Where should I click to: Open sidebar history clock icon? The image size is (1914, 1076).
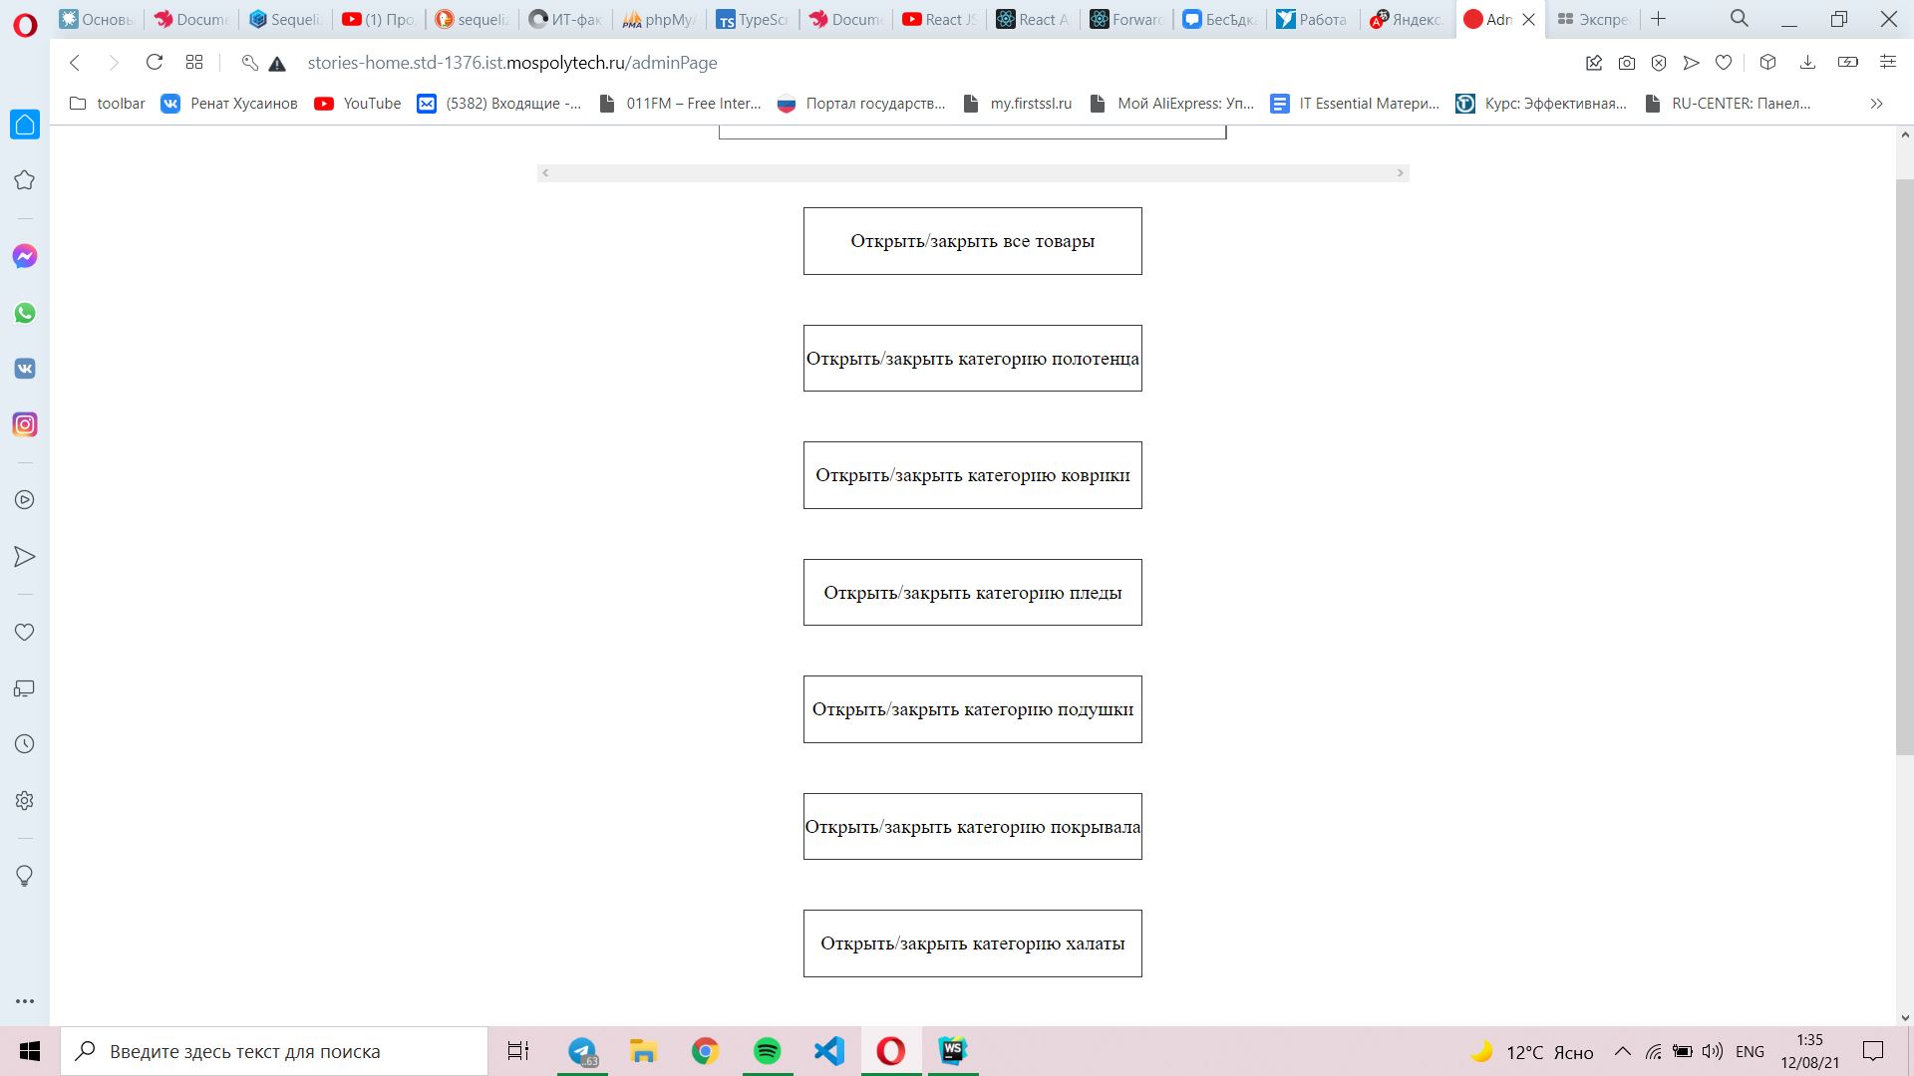click(25, 744)
